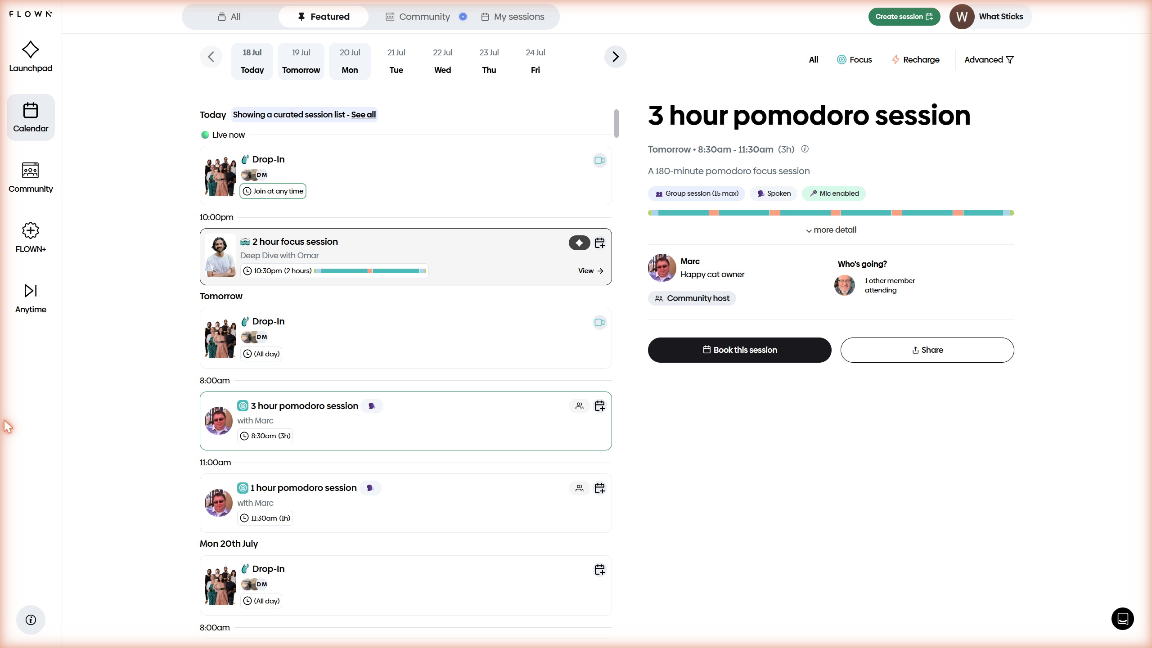Go to next week of dates

616,57
